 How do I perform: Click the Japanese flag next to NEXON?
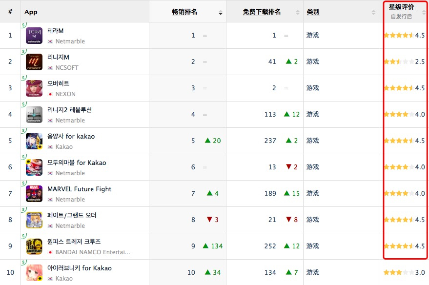click(x=50, y=94)
